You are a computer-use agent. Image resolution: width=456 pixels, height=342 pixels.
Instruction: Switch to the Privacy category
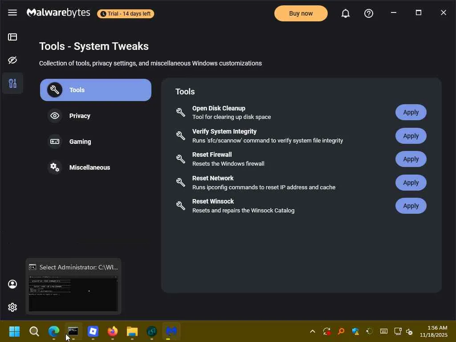pyautogui.click(x=96, y=116)
